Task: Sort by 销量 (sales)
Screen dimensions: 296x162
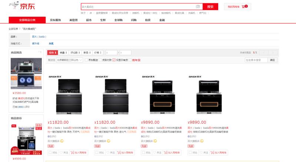Action: pyautogui.click(x=63, y=53)
